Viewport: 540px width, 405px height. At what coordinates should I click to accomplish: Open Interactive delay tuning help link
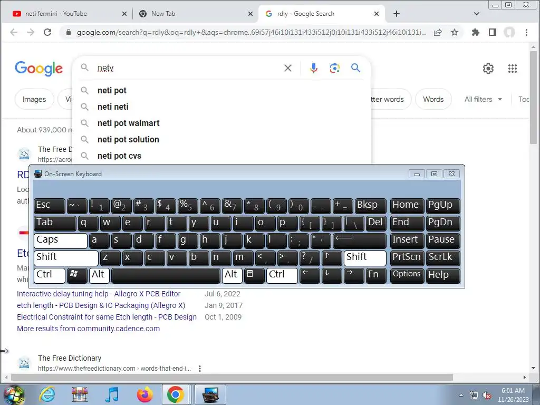coord(99,294)
